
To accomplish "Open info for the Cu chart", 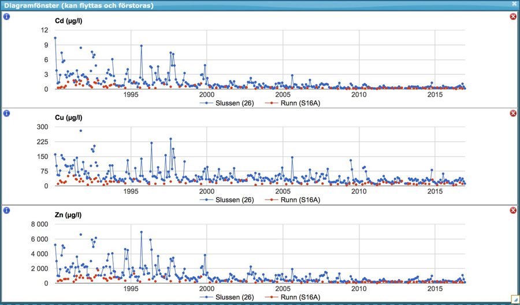I will [x=6, y=114].
